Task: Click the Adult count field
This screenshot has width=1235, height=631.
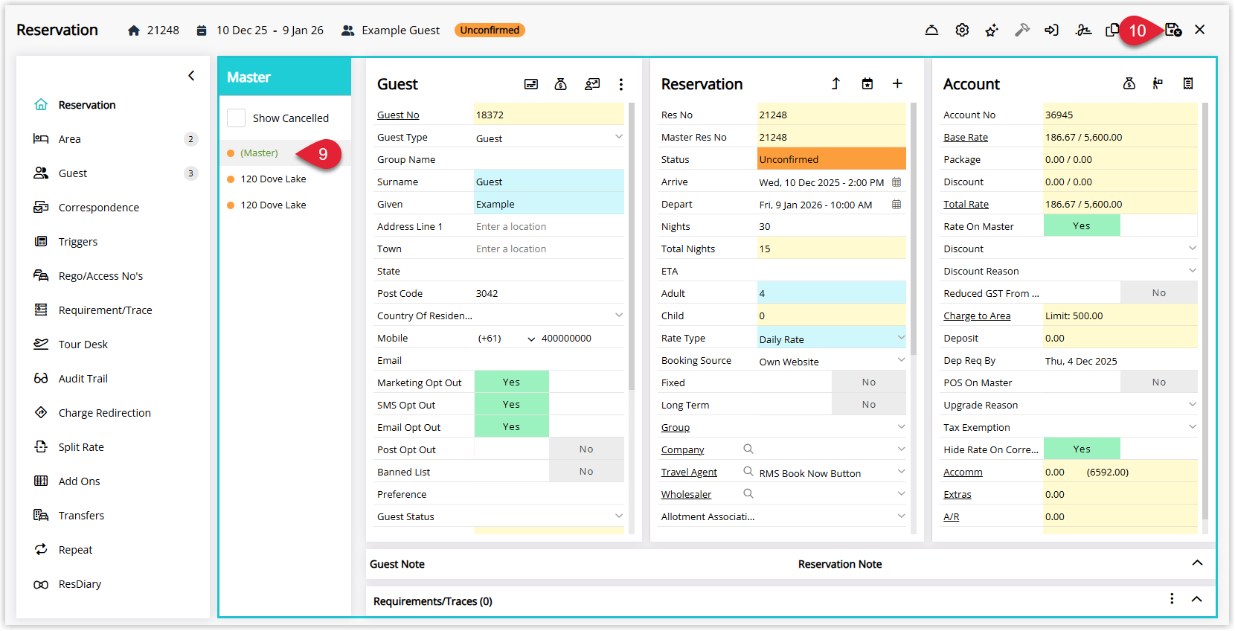Action: (x=832, y=293)
